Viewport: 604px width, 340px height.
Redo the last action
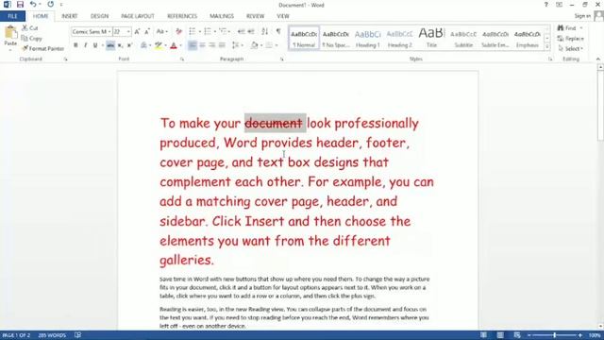coord(50,5)
